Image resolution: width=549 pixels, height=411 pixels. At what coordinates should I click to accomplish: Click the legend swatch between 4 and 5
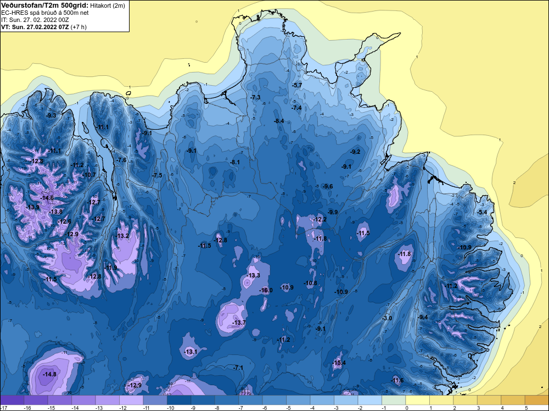pyautogui.click(x=513, y=400)
